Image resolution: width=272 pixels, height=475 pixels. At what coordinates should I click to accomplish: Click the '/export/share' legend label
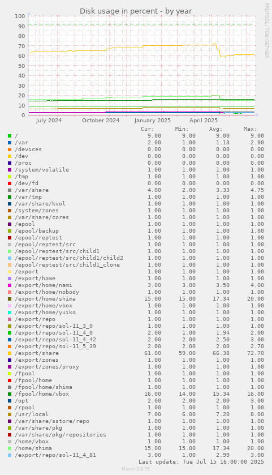point(37,353)
